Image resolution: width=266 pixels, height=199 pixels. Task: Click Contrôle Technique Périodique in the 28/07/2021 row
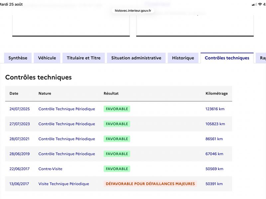(67, 139)
